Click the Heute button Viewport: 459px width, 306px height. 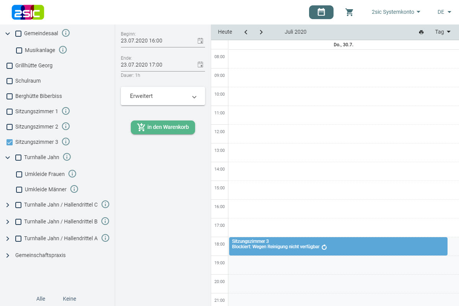tap(225, 32)
